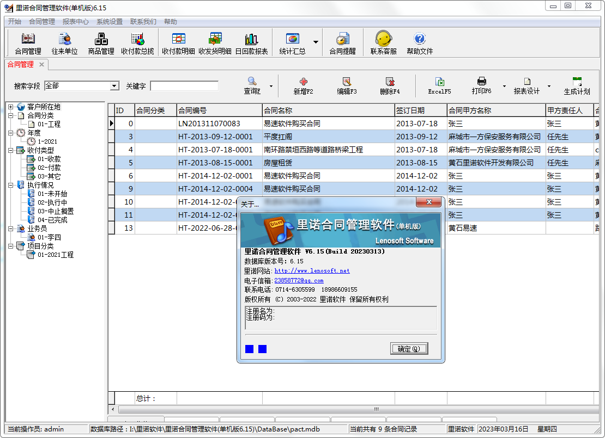Open the 报表设计 dropdown arrow
The image size is (605, 438).
(549, 86)
